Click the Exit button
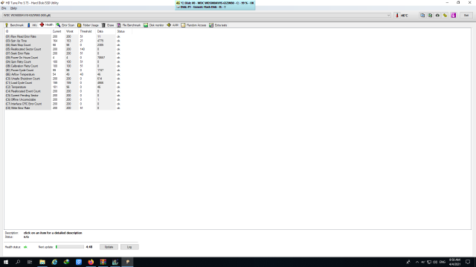Screen dimensions: 476x267 466,15
